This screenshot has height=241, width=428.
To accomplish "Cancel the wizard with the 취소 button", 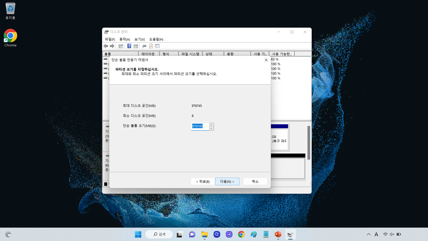I will [x=255, y=181].
